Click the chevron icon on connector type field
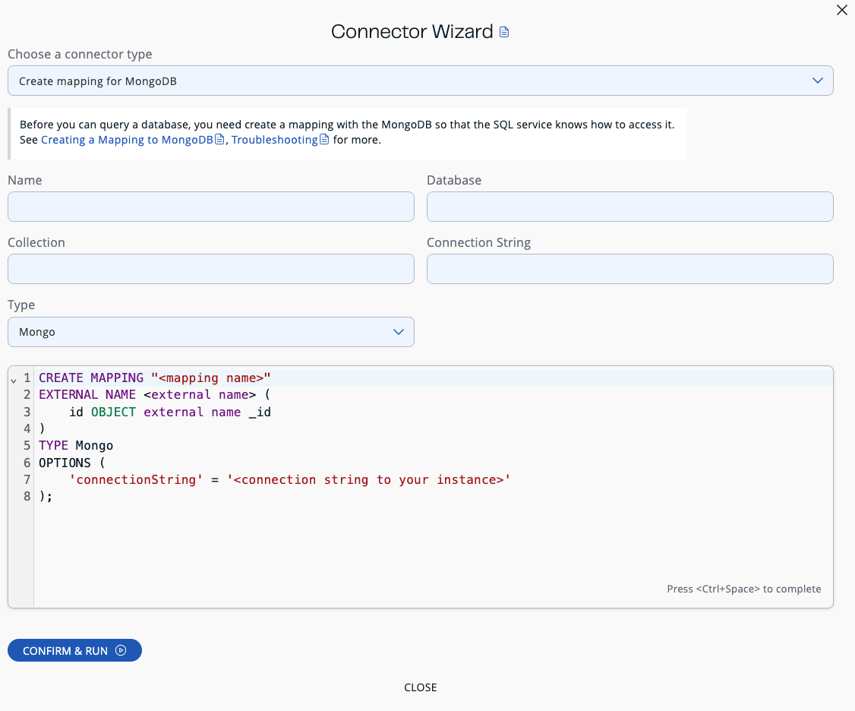855x711 pixels. tap(818, 80)
